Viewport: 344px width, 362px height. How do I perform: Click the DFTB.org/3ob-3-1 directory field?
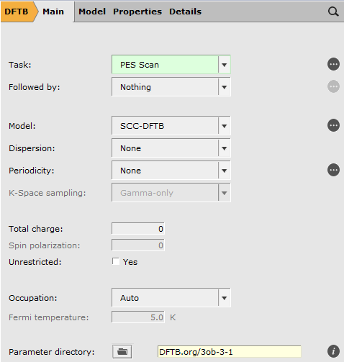click(x=229, y=352)
